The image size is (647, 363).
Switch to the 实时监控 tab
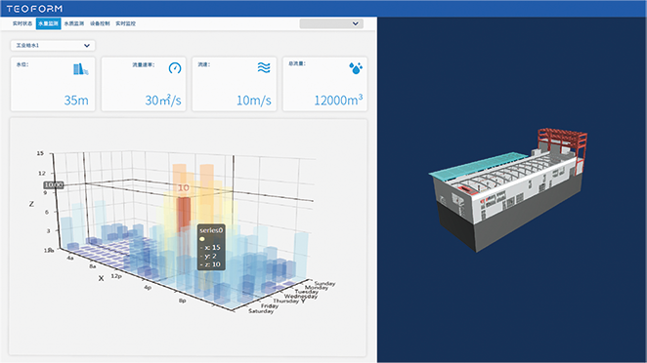(x=125, y=23)
